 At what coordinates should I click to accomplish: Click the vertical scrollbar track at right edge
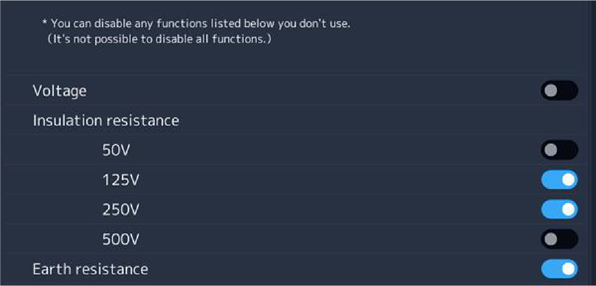tap(591, 142)
